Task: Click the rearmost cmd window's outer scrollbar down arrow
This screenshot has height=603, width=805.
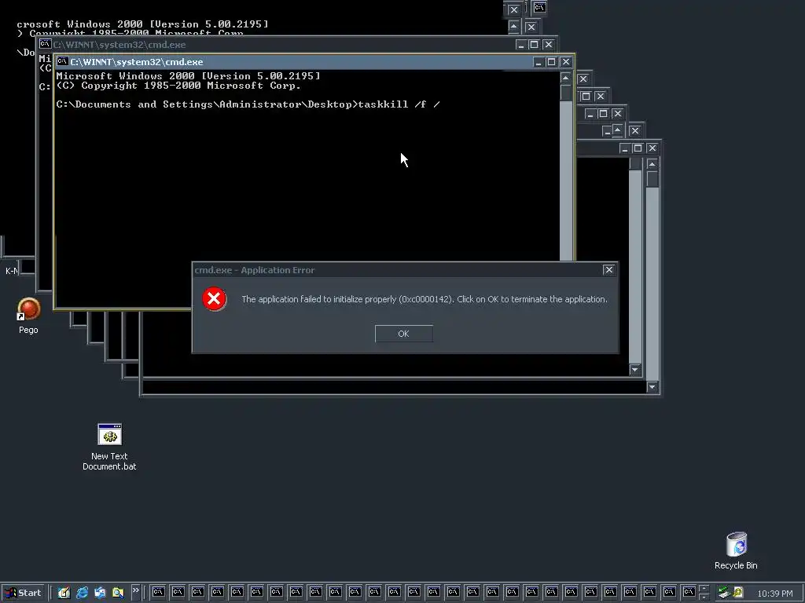Action: click(652, 387)
